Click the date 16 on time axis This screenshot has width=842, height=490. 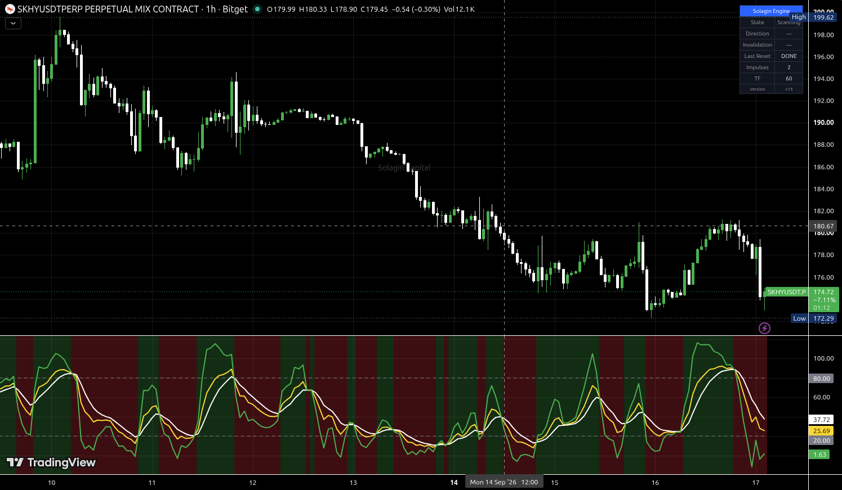[655, 483]
